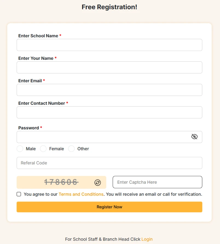Click into the Enter Your Name field
The image size is (220, 244).
pos(109,67)
